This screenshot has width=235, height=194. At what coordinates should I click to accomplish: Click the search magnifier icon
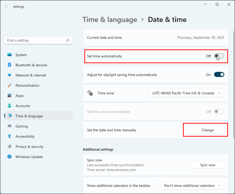[68, 40]
